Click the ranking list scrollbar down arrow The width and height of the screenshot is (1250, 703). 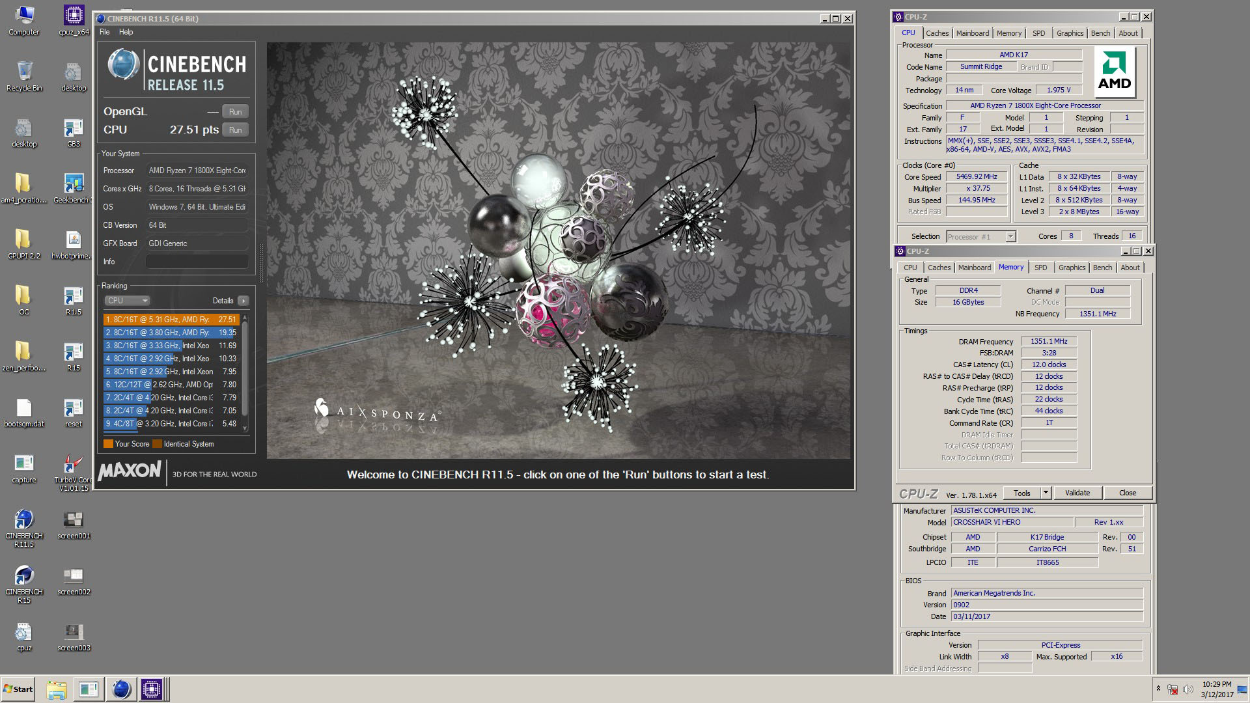[x=245, y=428]
